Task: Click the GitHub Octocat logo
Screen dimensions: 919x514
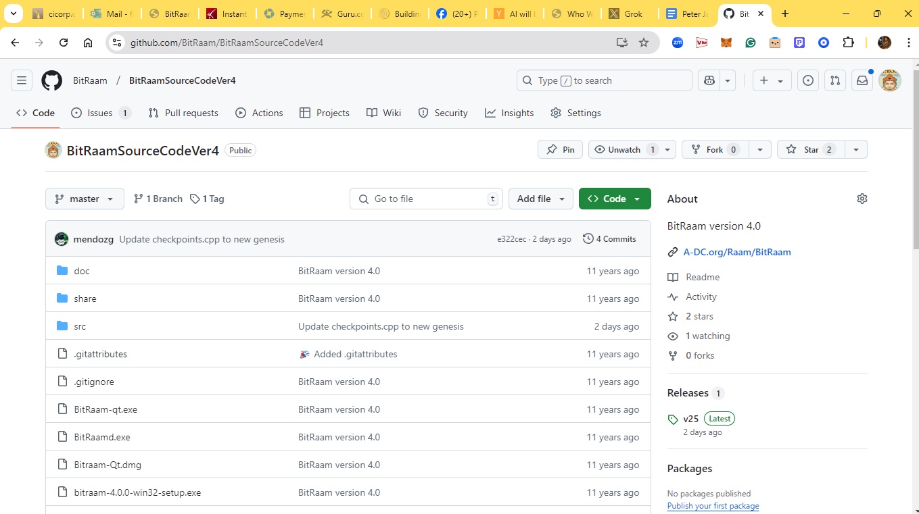Action: 52,80
